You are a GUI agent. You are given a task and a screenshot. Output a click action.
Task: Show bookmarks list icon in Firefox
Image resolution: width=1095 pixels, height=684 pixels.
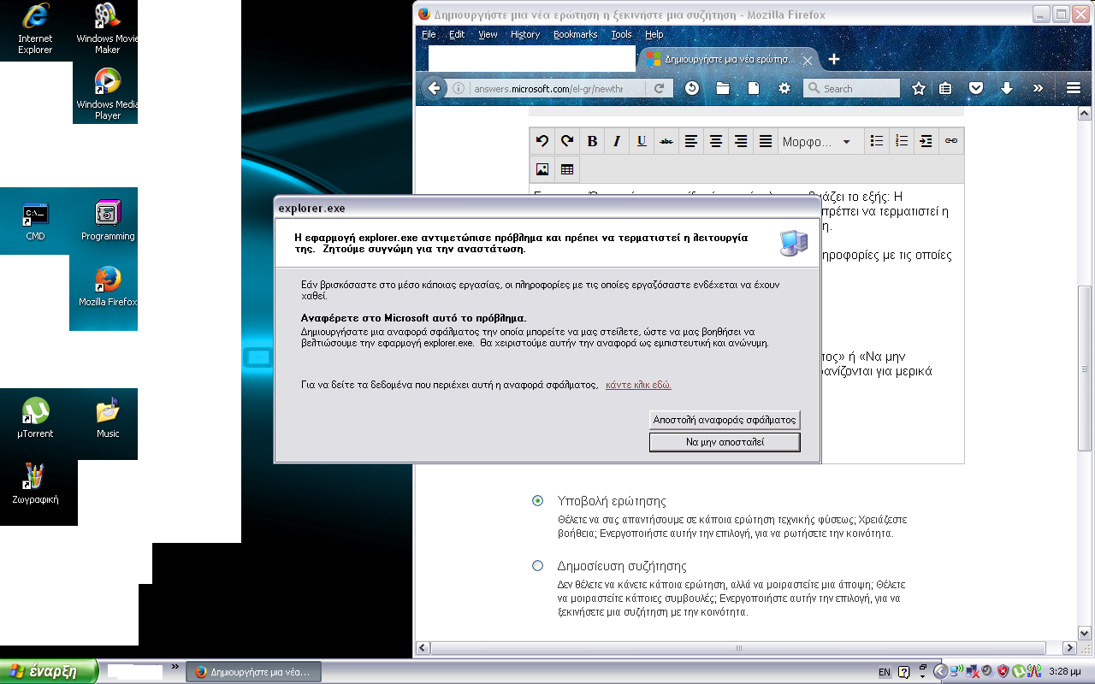pyautogui.click(x=945, y=88)
